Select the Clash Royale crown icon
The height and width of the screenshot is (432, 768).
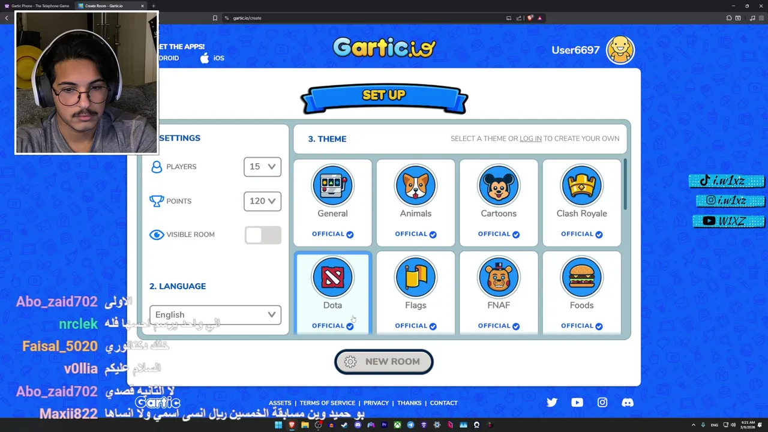(581, 185)
